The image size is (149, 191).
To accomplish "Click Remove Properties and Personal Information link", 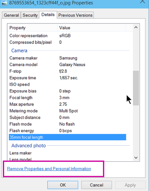I will click(49, 169).
